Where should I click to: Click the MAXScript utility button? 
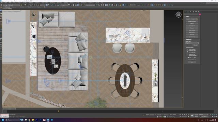(192, 35)
